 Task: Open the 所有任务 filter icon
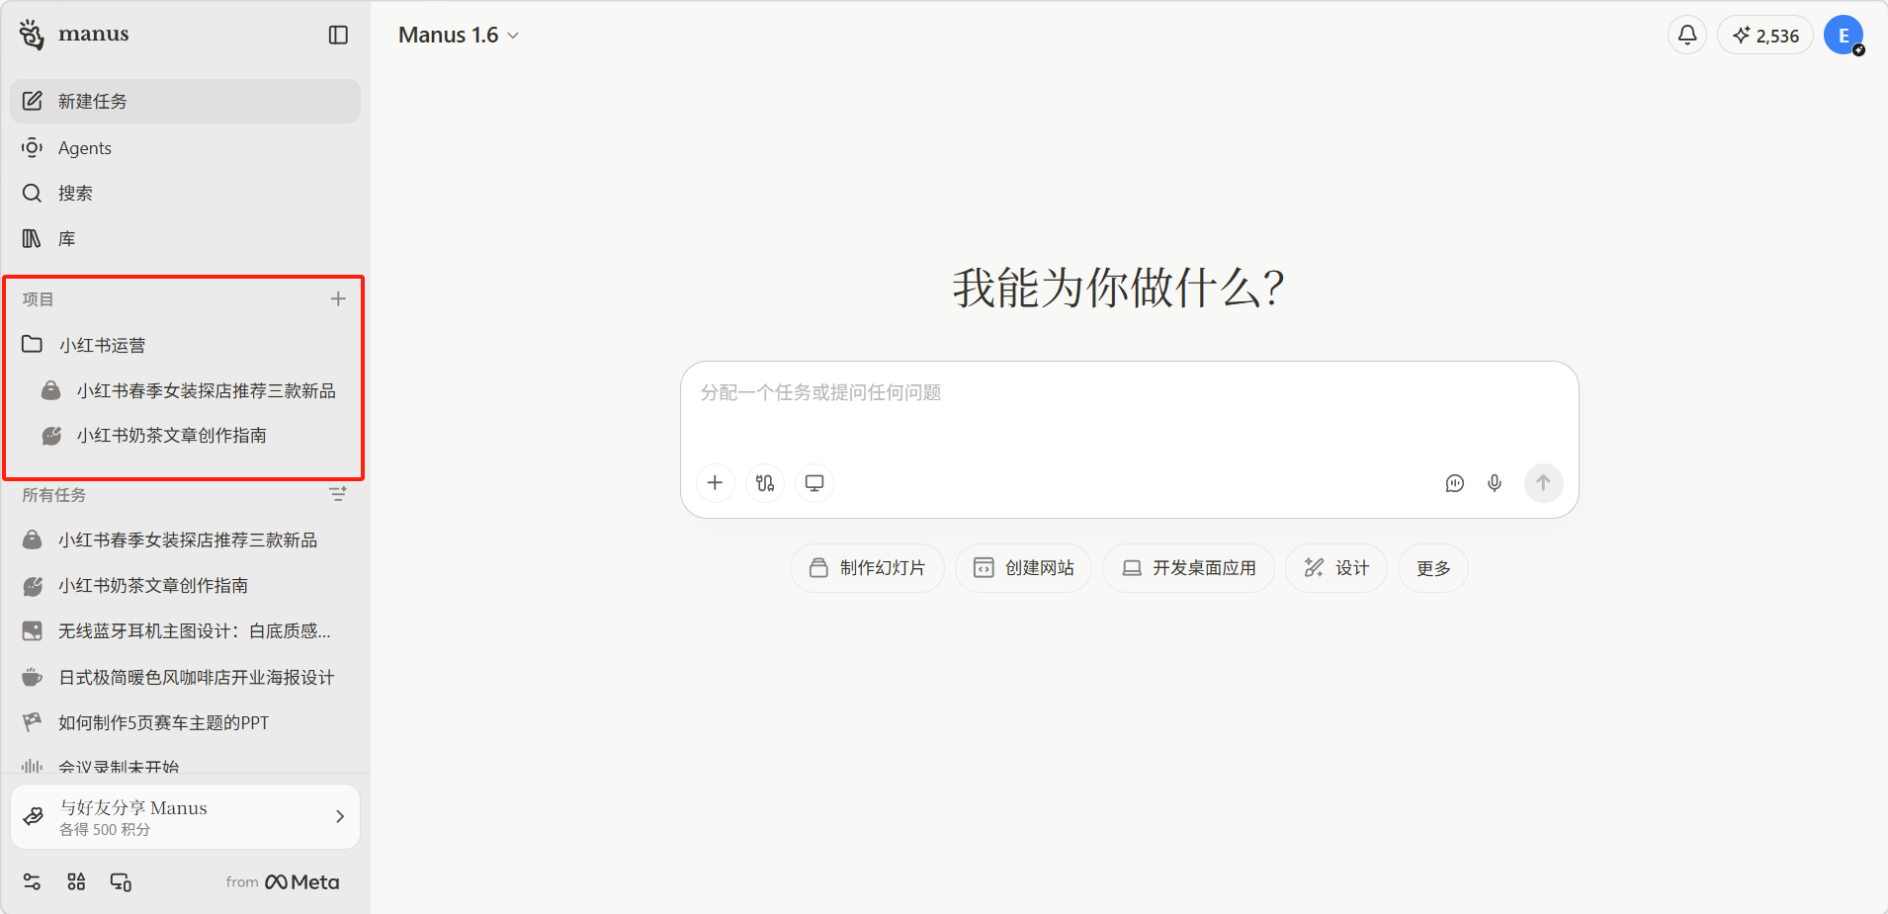[338, 494]
